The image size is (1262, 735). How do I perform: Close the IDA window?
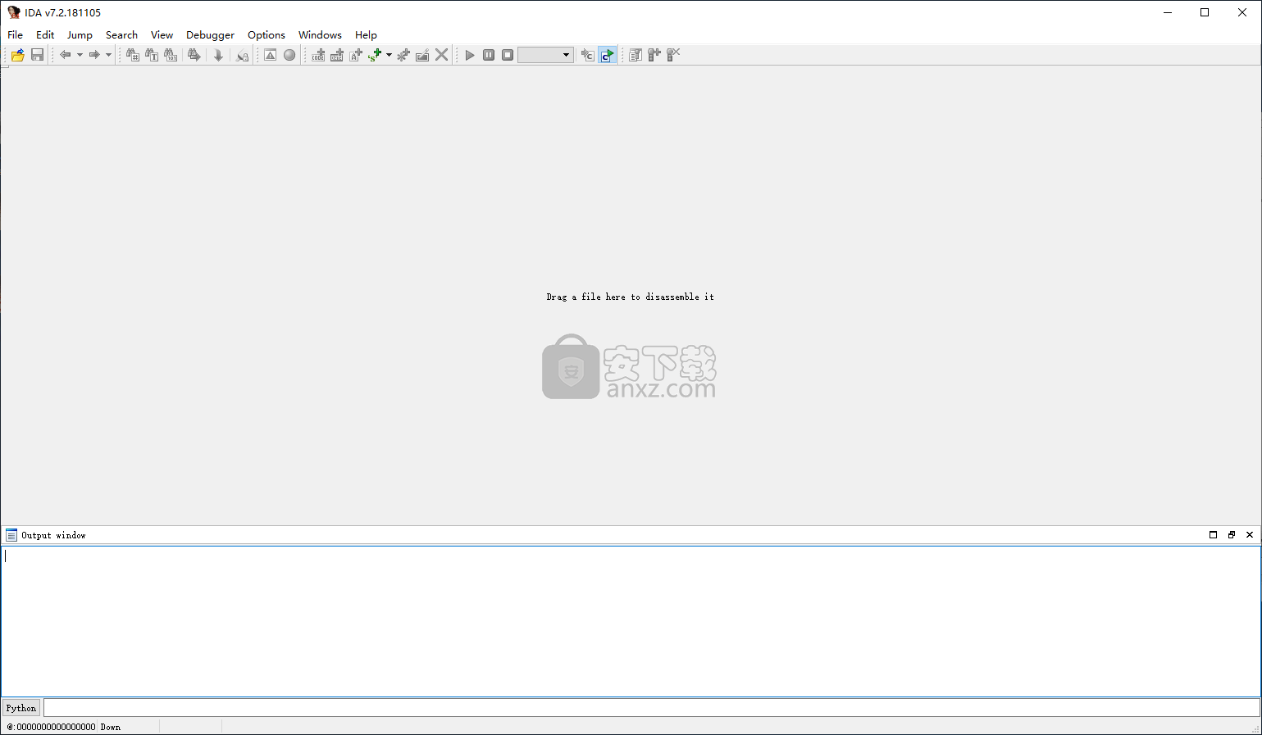point(1242,12)
